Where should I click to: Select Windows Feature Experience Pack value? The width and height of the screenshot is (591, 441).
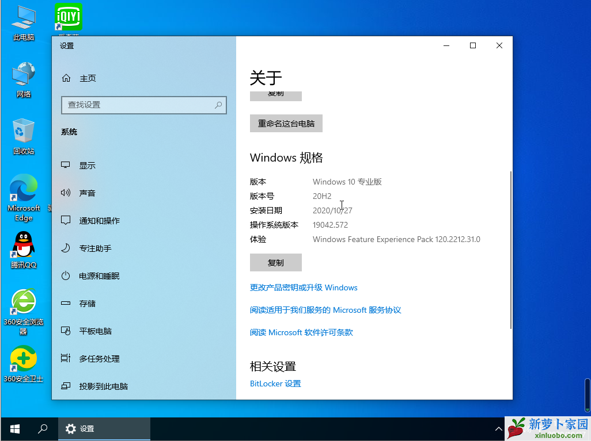pos(396,239)
